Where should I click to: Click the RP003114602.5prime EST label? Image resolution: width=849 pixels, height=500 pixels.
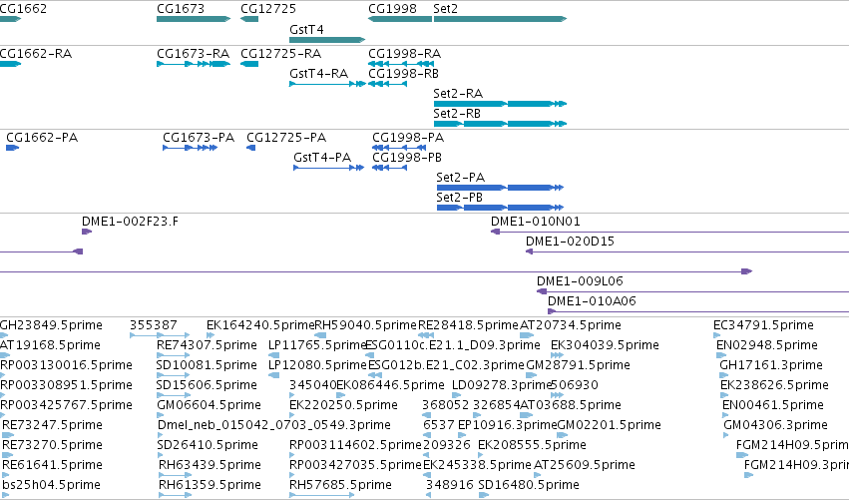pos(355,446)
